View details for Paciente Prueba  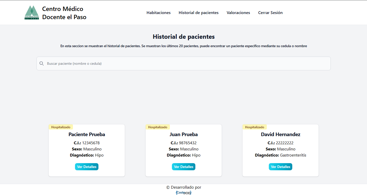click(x=87, y=167)
